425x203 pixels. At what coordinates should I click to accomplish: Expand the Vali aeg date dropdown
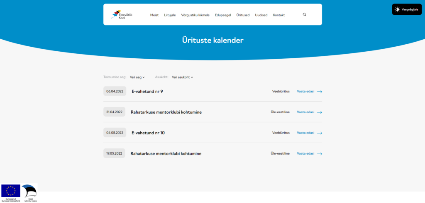(137, 77)
